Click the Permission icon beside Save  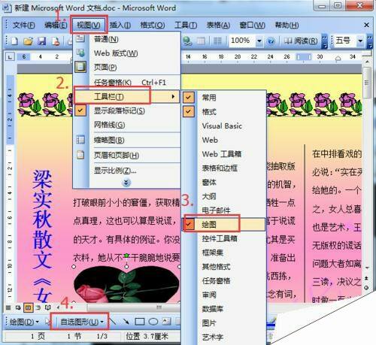point(56,41)
